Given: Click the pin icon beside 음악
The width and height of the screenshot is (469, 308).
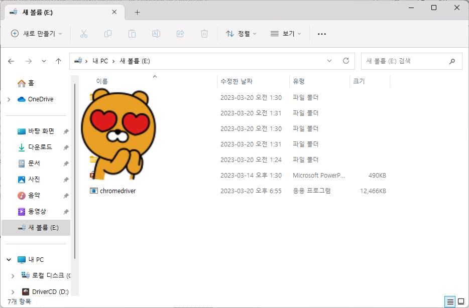Looking at the screenshot, I should (x=66, y=196).
